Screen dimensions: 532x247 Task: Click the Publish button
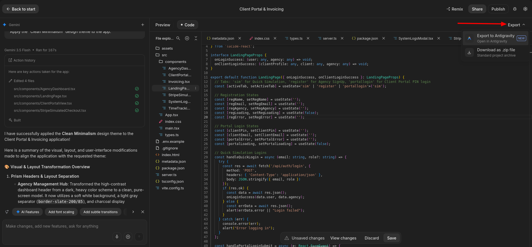pos(498,9)
